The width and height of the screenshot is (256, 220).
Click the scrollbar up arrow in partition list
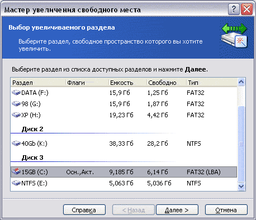[x=241, y=82]
